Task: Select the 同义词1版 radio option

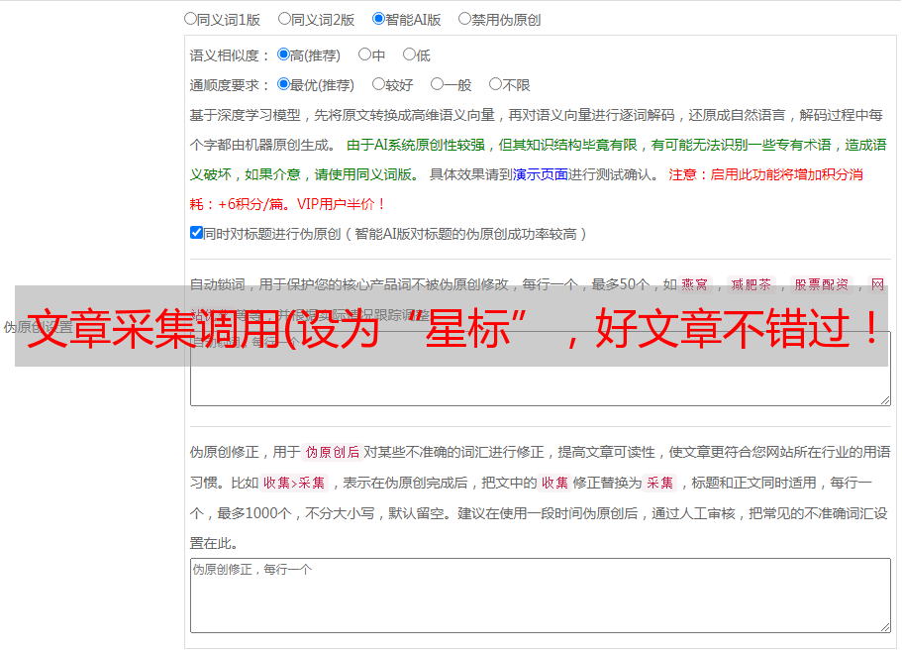Action: click(x=190, y=19)
